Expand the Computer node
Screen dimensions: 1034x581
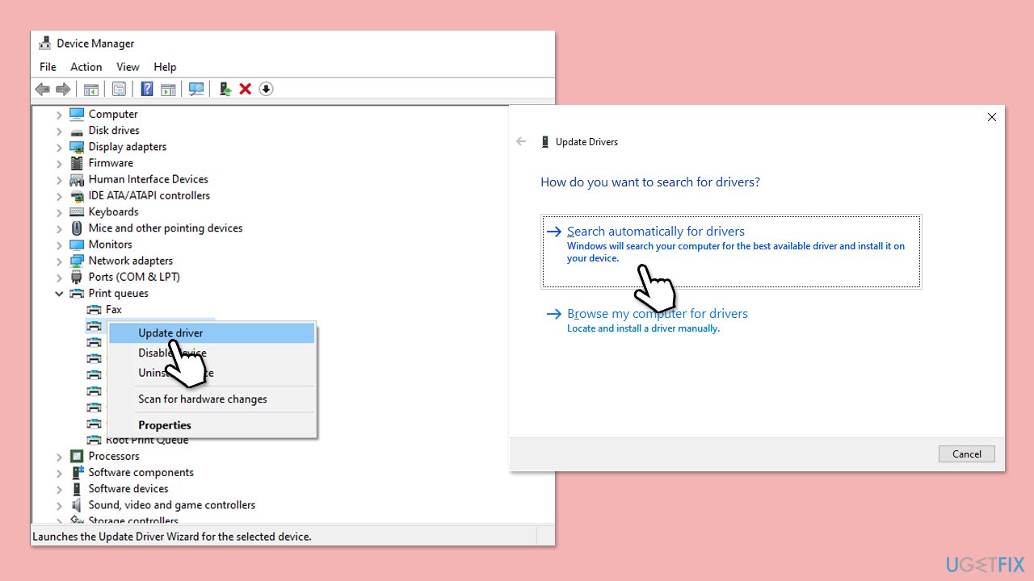click(x=59, y=115)
